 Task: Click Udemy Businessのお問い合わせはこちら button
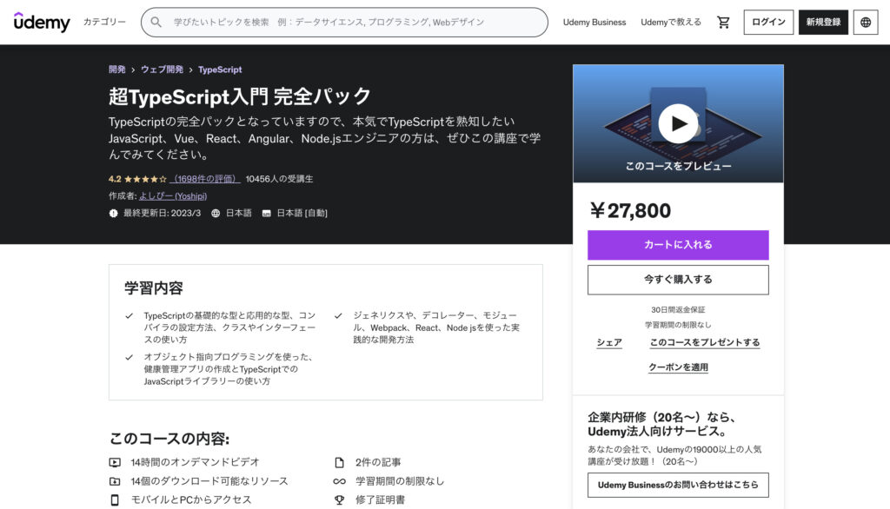(x=678, y=486)
